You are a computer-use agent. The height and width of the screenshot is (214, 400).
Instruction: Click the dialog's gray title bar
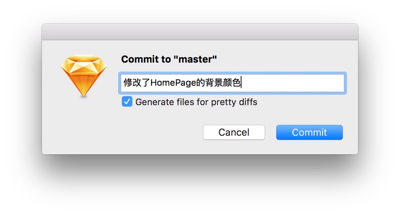point(200,32)
